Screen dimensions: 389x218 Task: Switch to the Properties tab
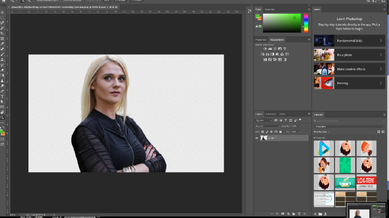pos(261,40)
